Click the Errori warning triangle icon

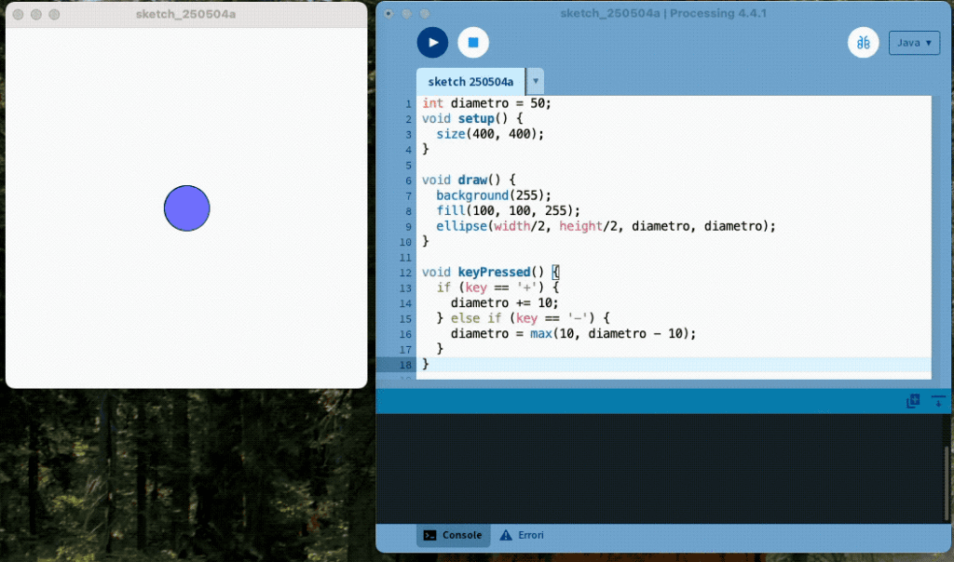coord(506,535)
